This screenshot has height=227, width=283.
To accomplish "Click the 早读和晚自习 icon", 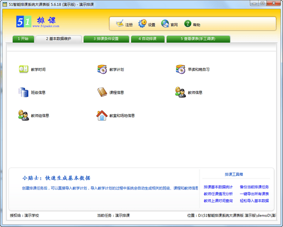I will point(181,69).
